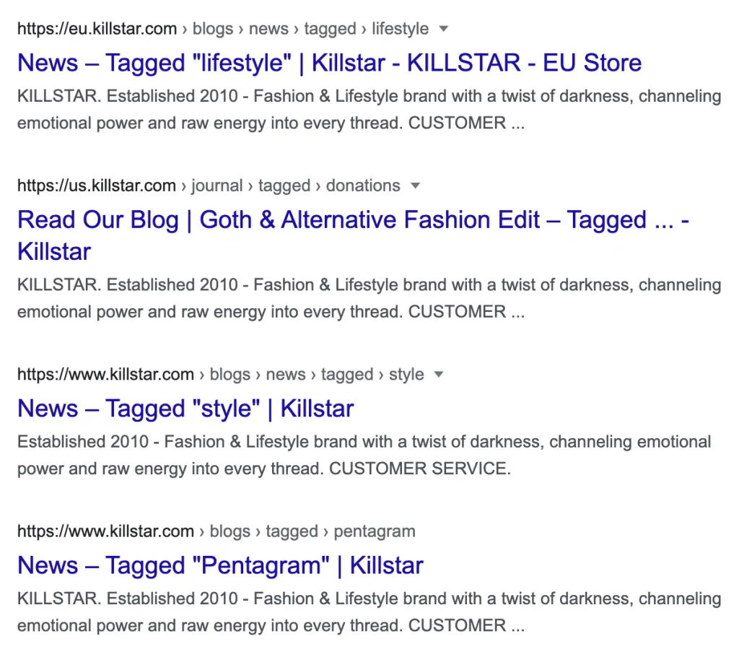Click the donations breadcrumb segment in the second result
739x657 pixels.
[x=362, y=186]
